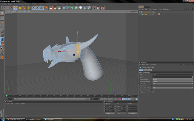Image resolution: width=194 pixels, height=121 pixels.
Task: Click the Undo arrow icon
Action: 3,8
